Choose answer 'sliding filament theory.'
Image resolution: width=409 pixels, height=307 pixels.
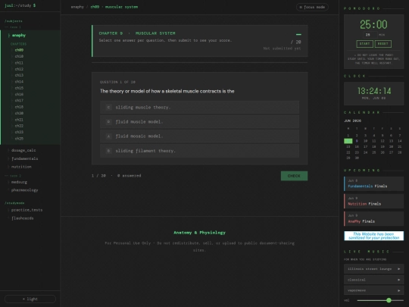point(199,151)
